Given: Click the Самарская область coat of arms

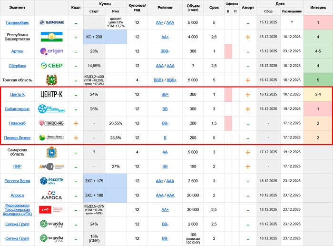Looking at the screenshot, I should (51, 152).
